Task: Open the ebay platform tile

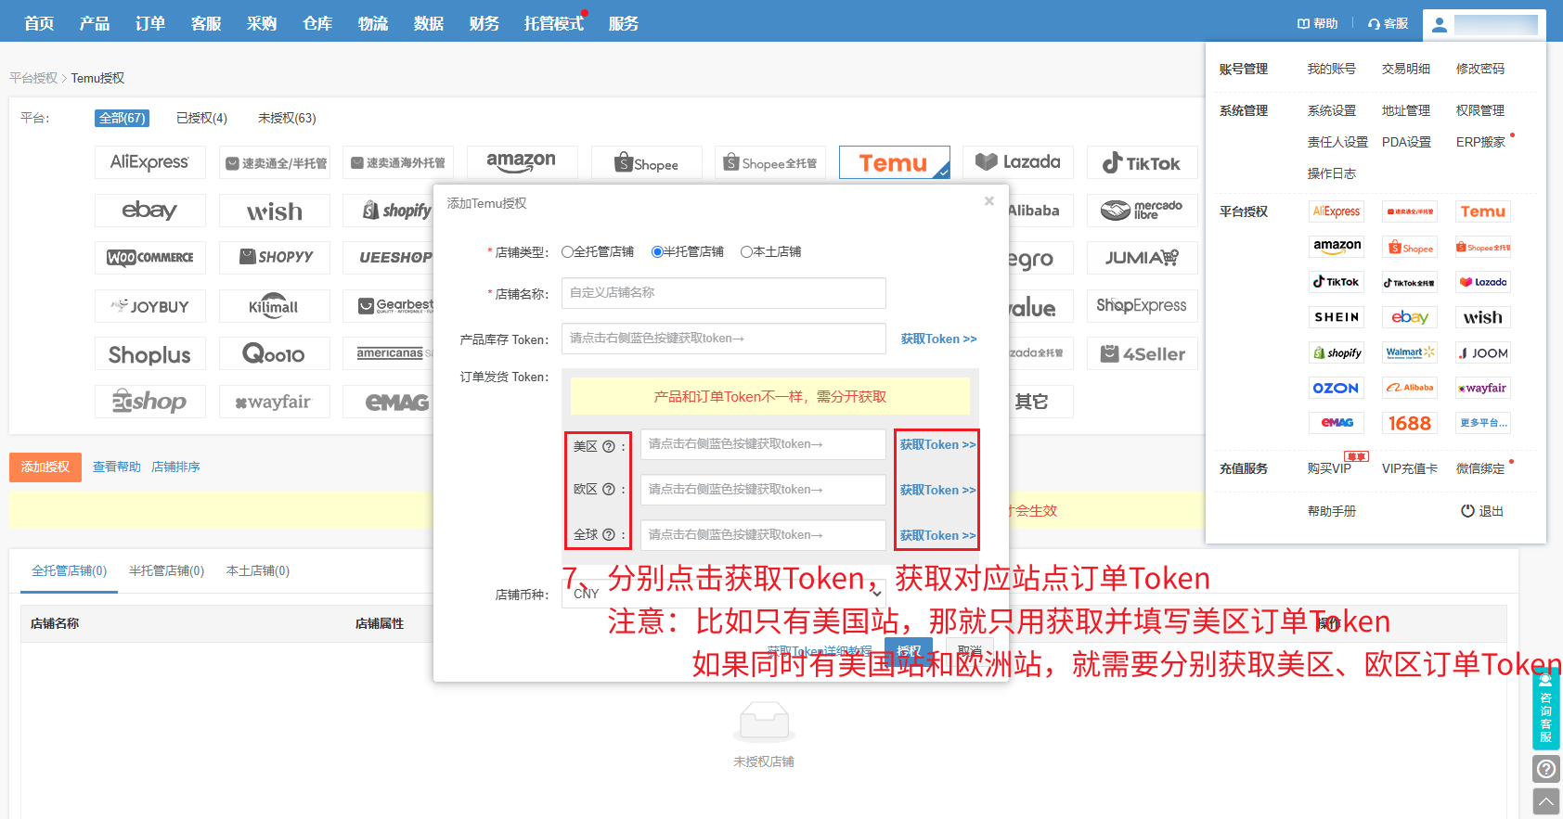Action: tap(150, 211)
